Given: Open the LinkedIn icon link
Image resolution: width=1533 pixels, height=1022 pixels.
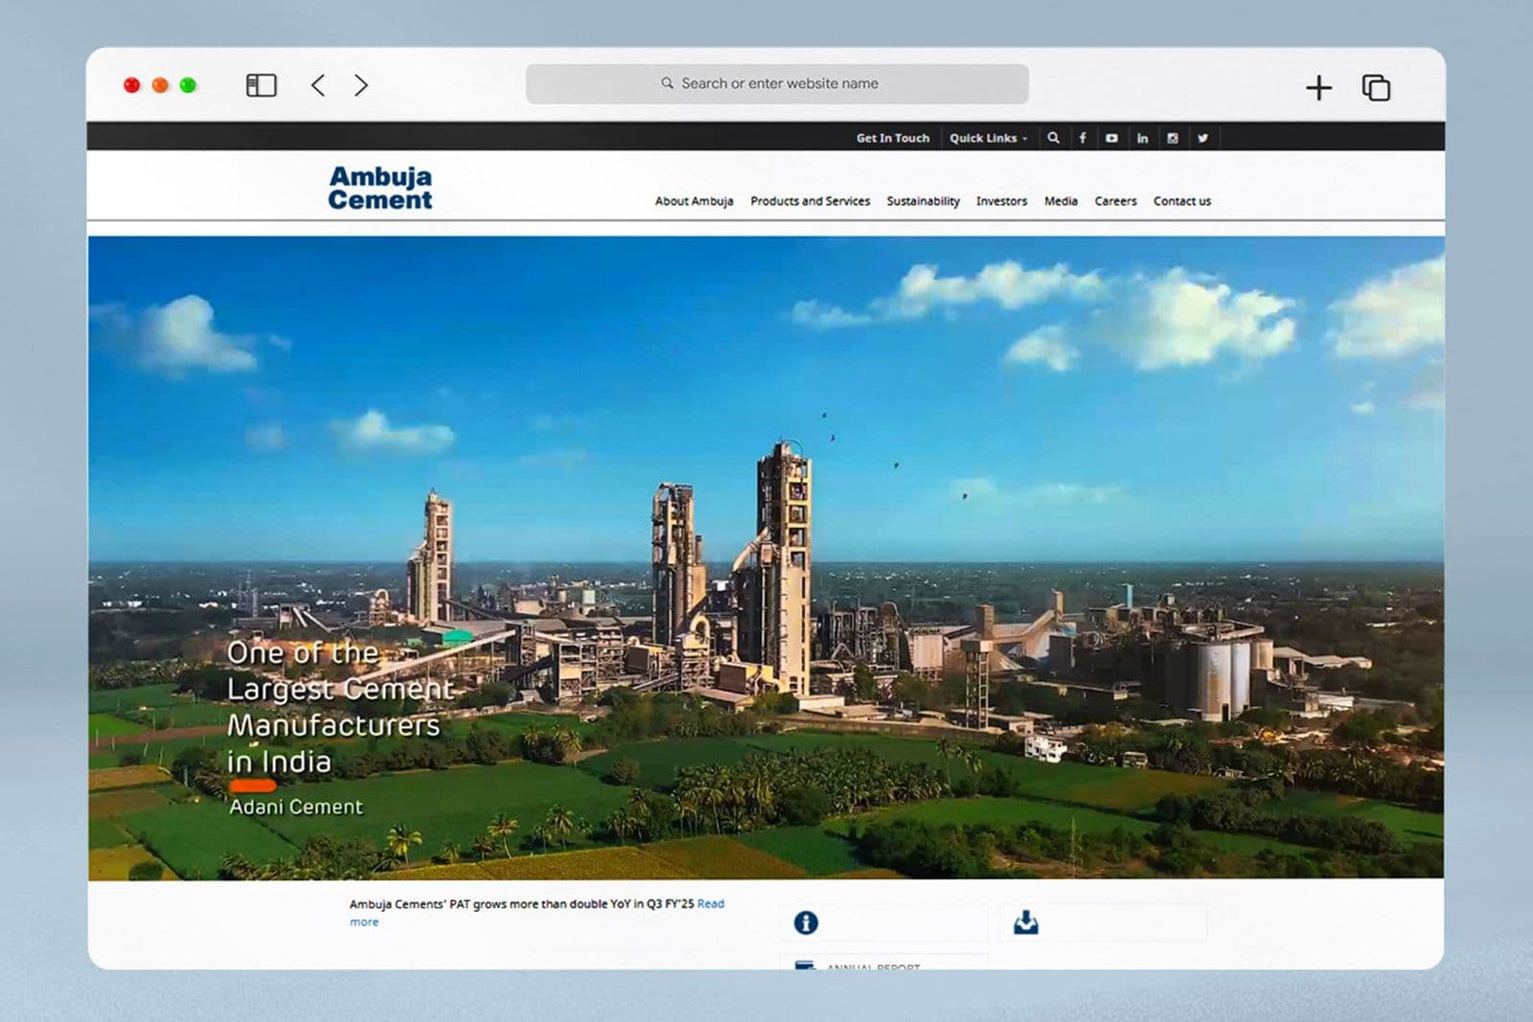Looking at the screenshot, I should (1142, 138).
